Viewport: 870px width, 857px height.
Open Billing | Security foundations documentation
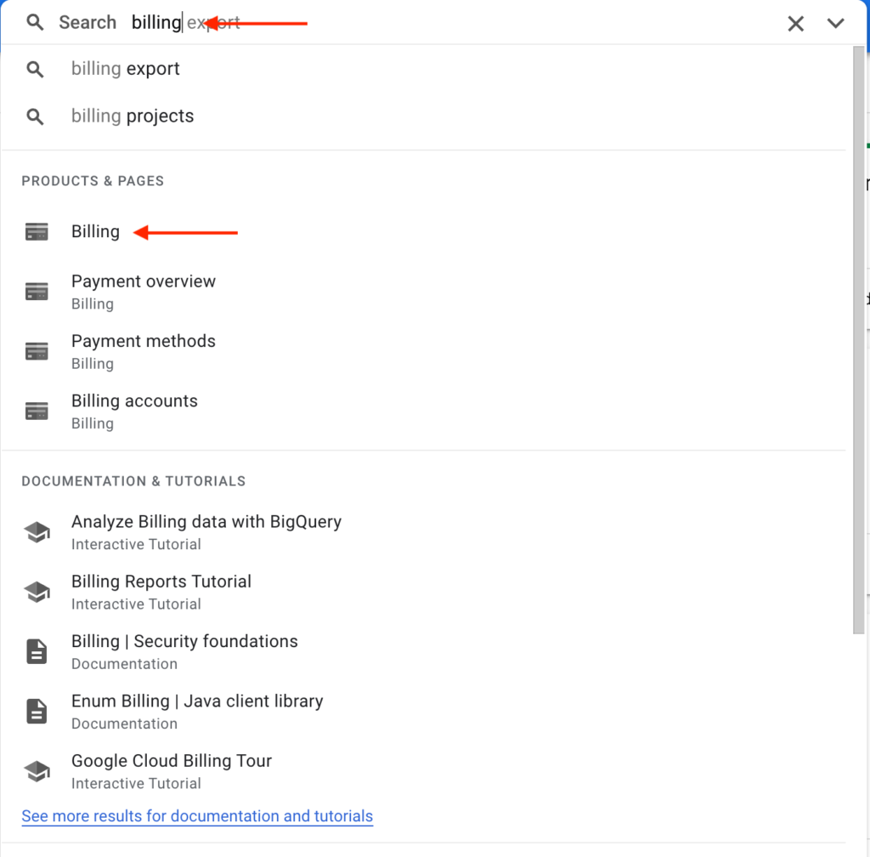[x=423, y=651]
